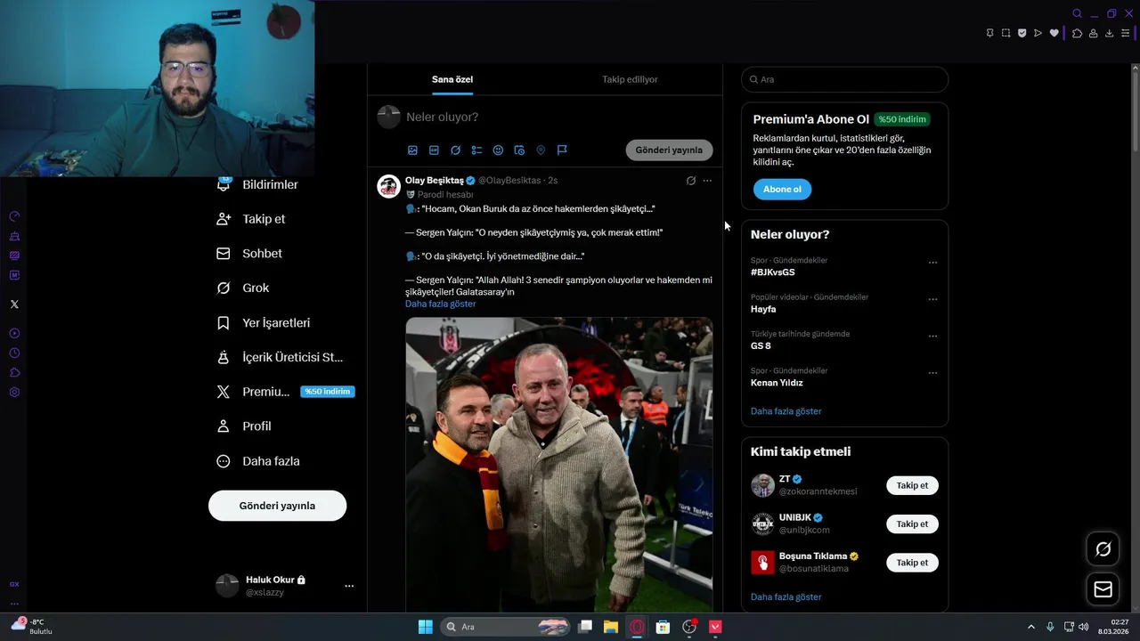The height and width of the screenshot is (641, 1140).
Task: Open account menu dots beside Haluk Okur
Action: [349, 586]
